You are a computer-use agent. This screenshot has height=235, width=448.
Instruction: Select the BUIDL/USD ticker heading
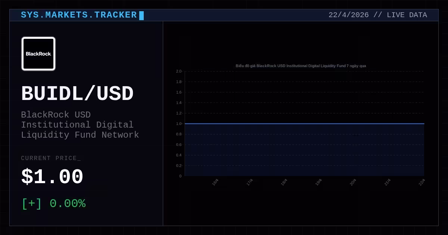pyautogui.click(x=77, y=94)
